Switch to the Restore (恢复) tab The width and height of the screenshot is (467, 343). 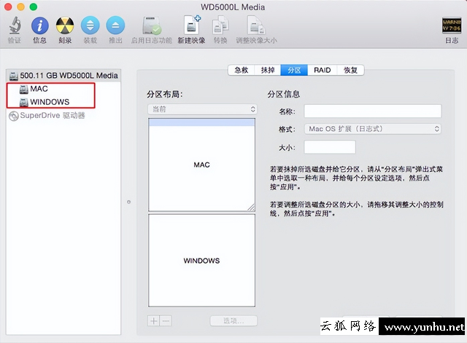[350, 70]
